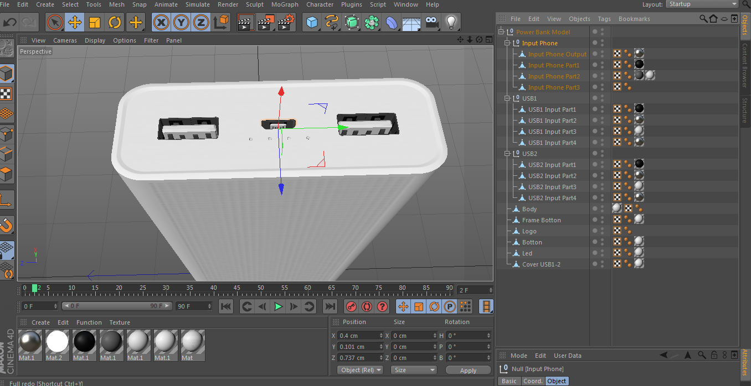Add a Camera object from toolbar
This screenshot has height=386, width=751.
point(431,23)
